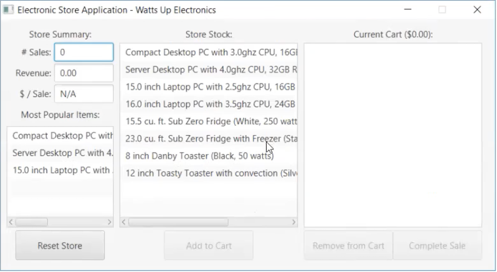Click right scroll arrow of Most Popular Items
The height and width of the screenshot is (272, 497).
[x=110, y=222]
